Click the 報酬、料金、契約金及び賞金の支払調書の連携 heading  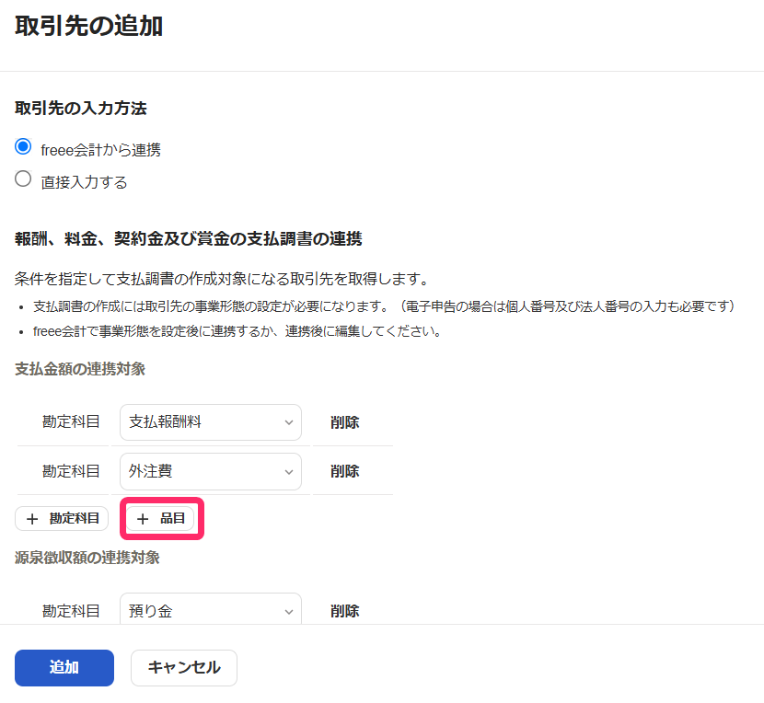188,238
